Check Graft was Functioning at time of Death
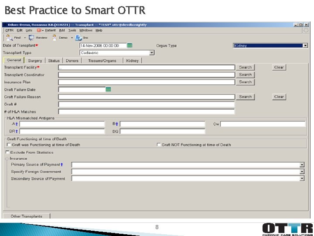Viewport: 314px width, 236px height. click(x=9, y=145)
